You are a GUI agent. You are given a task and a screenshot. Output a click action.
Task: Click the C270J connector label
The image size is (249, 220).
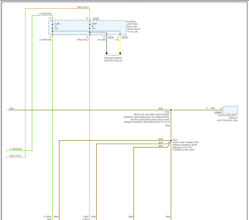111,37
